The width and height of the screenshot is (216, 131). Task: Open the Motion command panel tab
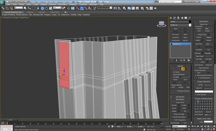tap(182, 18)
